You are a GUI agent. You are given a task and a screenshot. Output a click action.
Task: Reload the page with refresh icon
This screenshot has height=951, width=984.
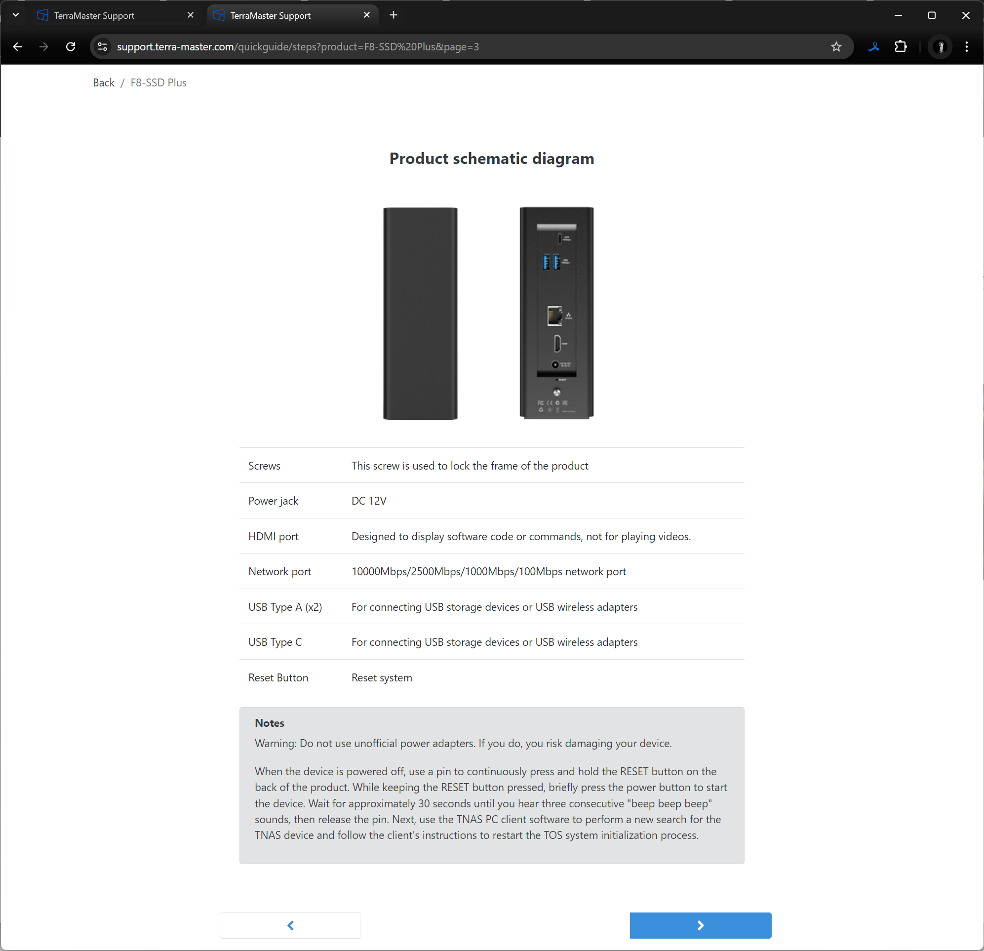pyautogui.click(x=71, y=47)
